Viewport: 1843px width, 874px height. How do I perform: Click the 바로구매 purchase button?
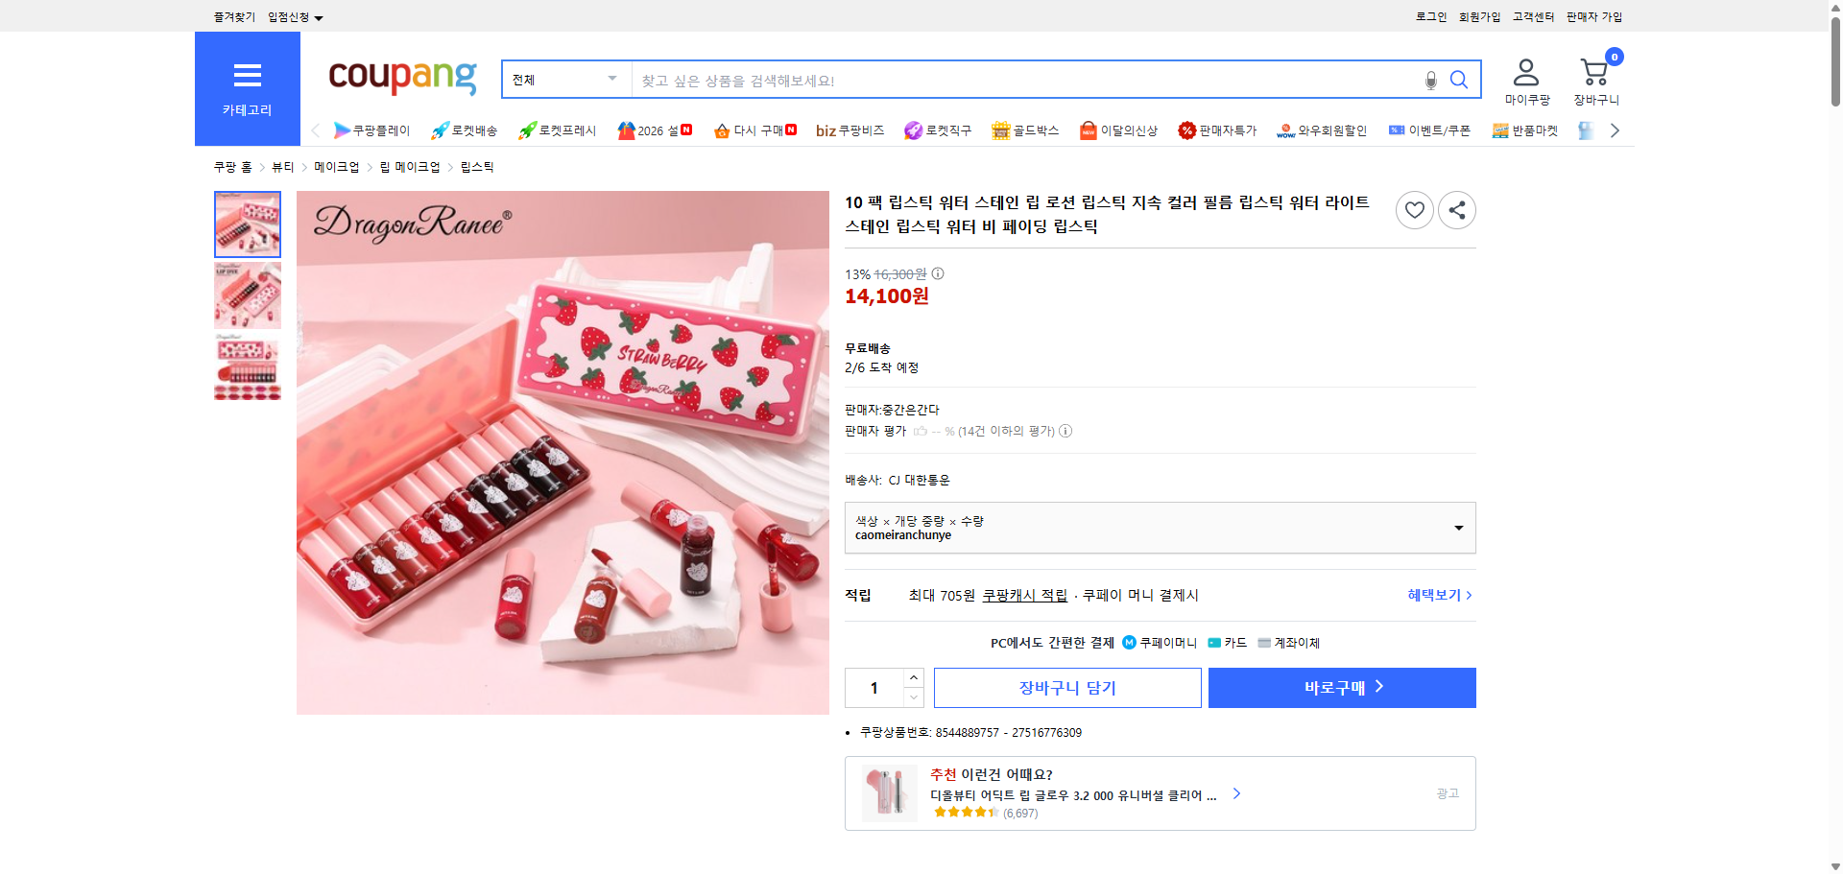1341,687
